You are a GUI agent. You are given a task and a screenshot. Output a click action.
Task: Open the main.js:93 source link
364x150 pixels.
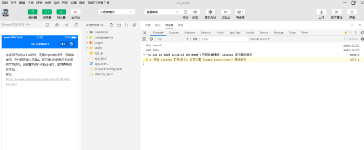click(351, 45)
